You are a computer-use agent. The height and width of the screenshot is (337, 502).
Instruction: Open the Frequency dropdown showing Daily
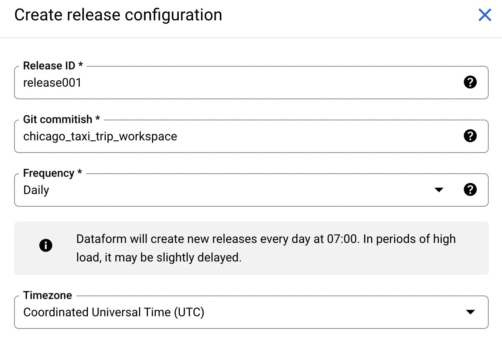[222, 190]
